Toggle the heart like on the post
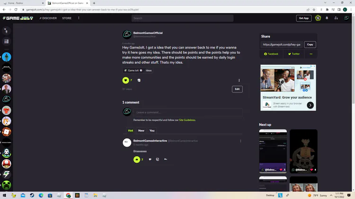Screen dimensions: 355x199 125,80
